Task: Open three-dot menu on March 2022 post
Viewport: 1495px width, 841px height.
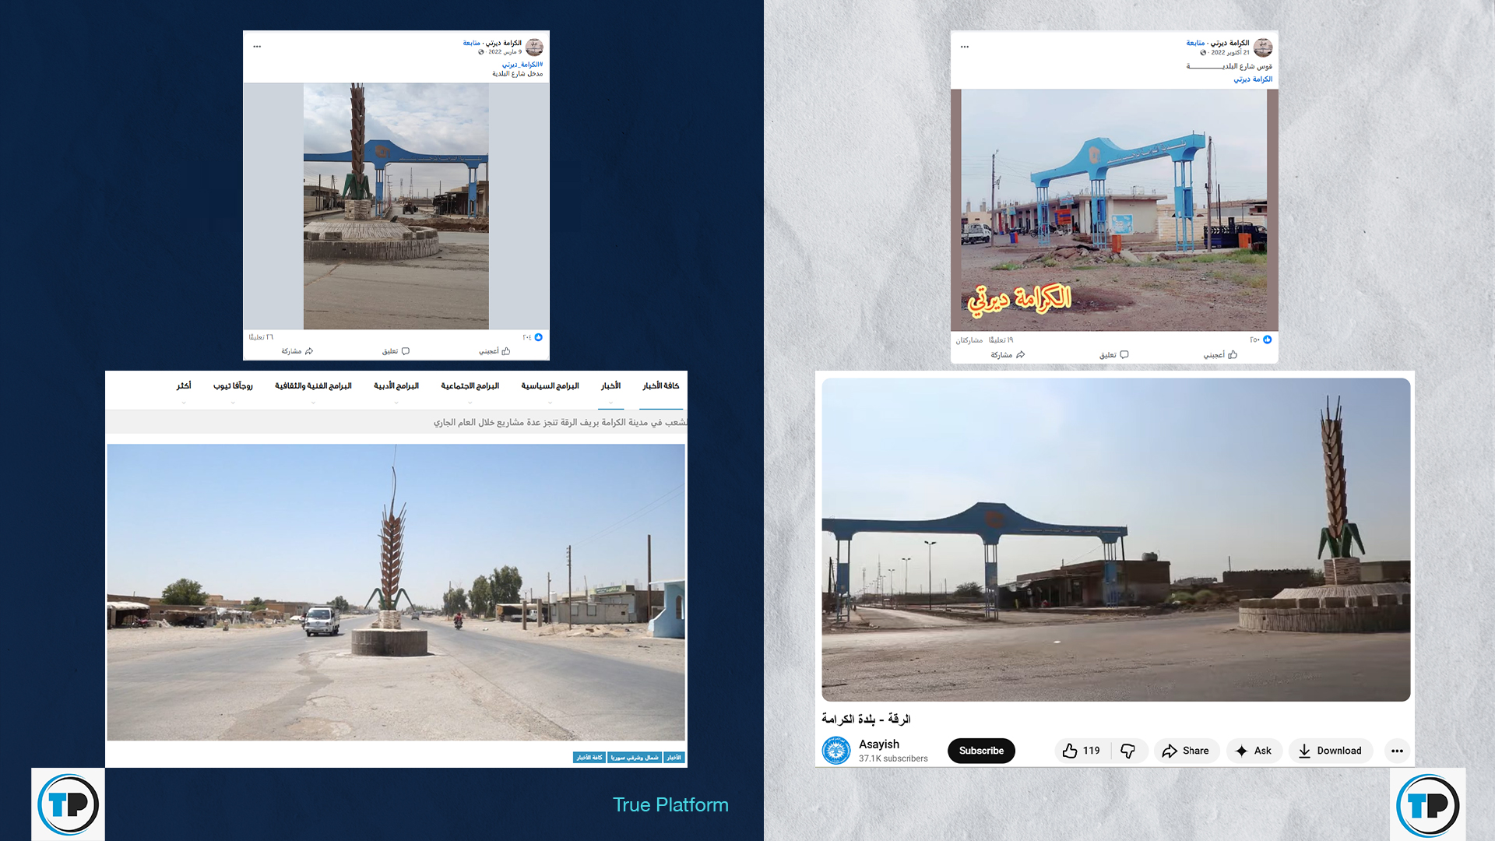Action: 257,47
